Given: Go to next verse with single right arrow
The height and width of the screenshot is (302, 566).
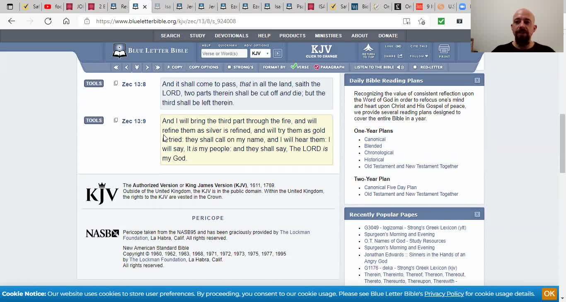Looking at the screenshot, I should pyautogui.click(x=147, y=67).
